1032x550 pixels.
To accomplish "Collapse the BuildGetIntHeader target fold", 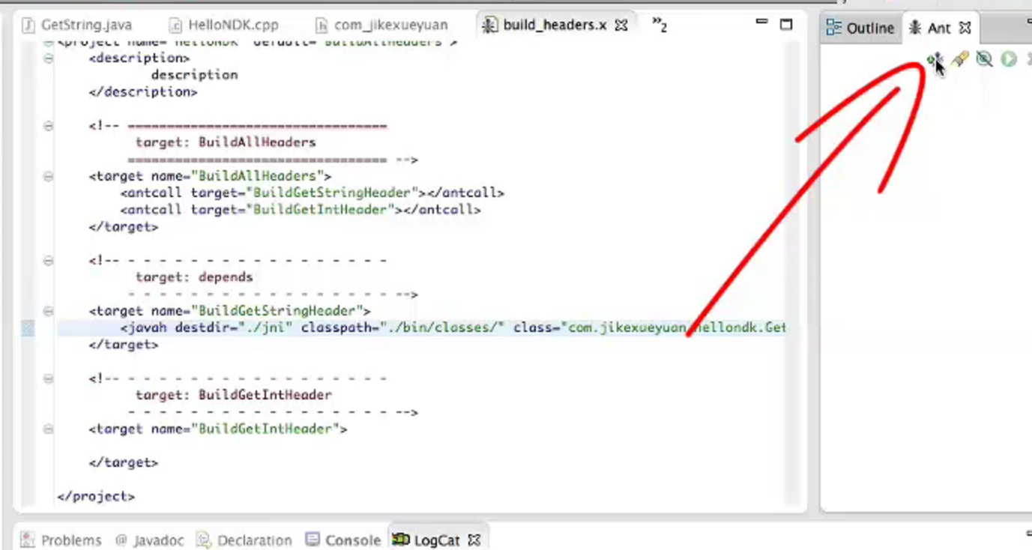I will tap(48, 429).
